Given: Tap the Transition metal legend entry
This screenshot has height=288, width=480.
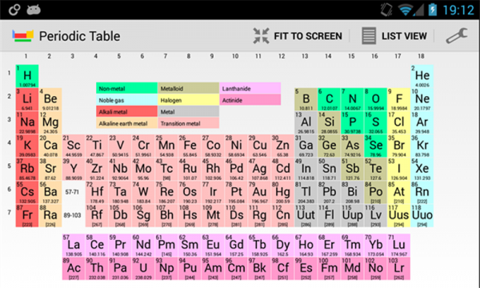Looking at the screenshot, I should tap(188, 123).
